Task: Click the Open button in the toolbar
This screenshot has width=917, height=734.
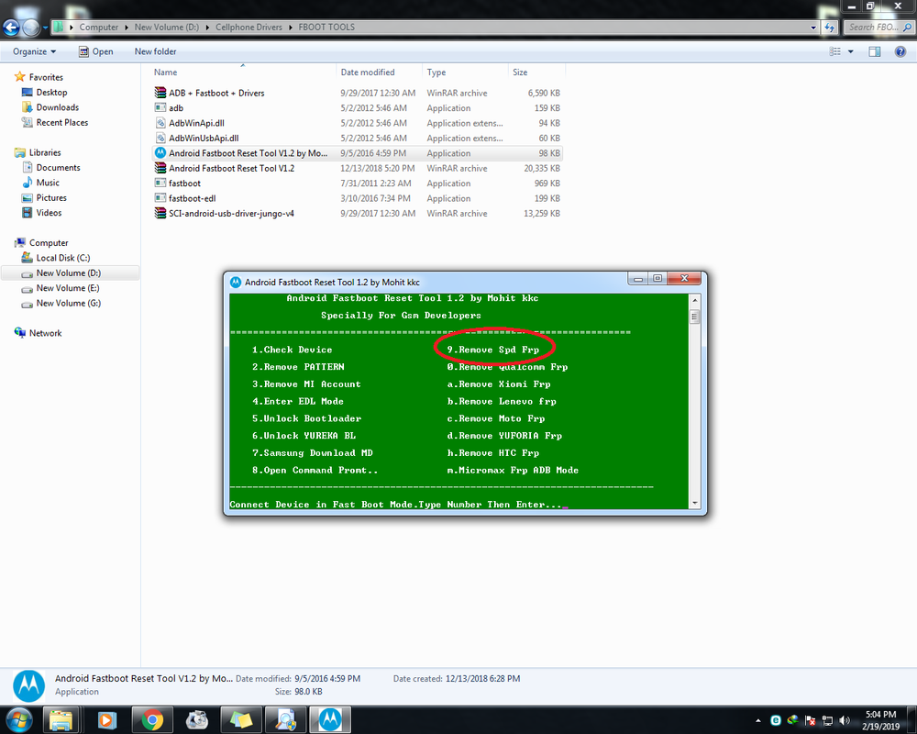Action: point(96,51)
